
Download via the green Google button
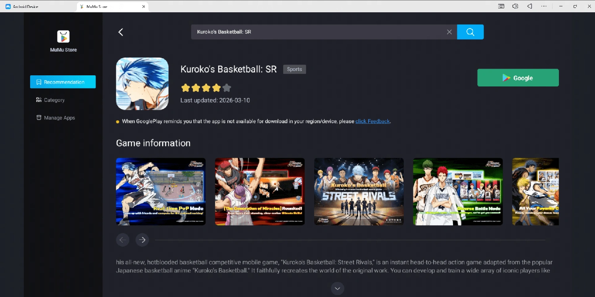pos(518,77)
